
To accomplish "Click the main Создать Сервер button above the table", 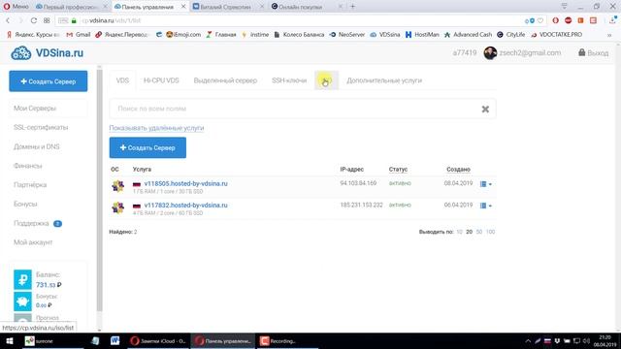I will pos(147,147).
